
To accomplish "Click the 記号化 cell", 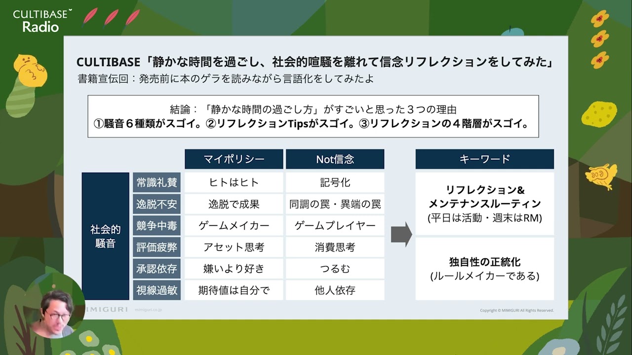I will click(x=335, y=182).
